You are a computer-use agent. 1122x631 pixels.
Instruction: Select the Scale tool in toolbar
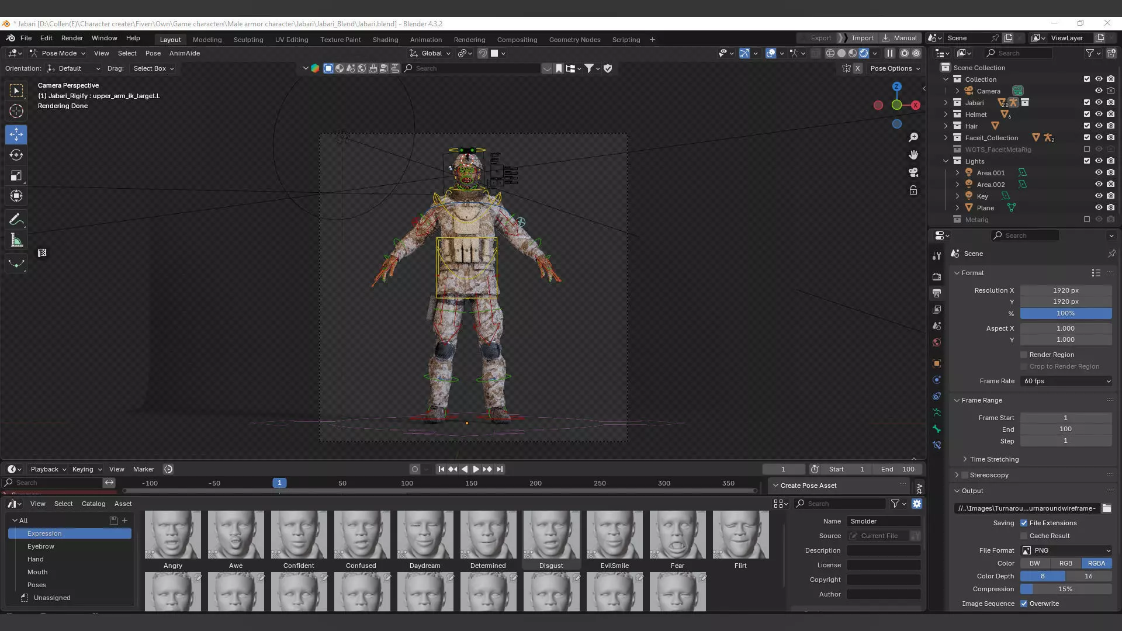tap(16, 175)
